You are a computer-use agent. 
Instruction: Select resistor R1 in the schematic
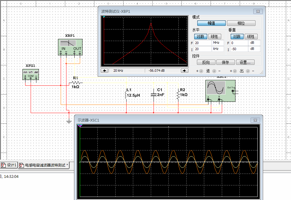[76, 83]
